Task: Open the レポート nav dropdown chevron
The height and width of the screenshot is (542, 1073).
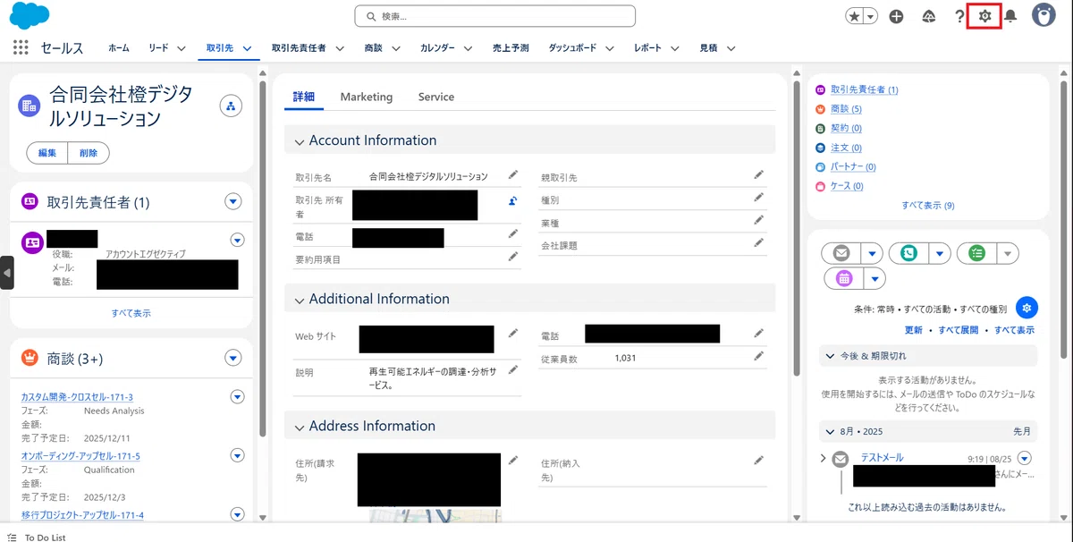Action: tap(675, 48)
